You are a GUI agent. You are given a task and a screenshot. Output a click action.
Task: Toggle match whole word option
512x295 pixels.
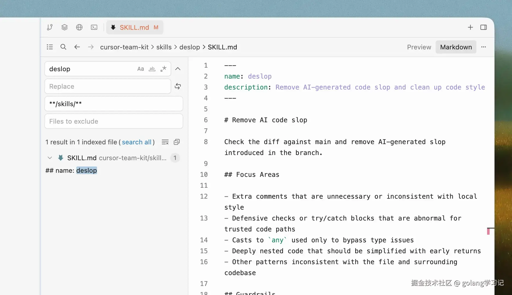(x=152, y=69)
